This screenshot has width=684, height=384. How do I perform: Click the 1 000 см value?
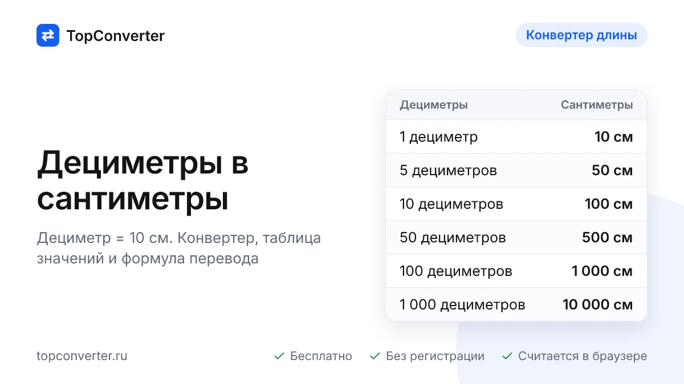602,271
